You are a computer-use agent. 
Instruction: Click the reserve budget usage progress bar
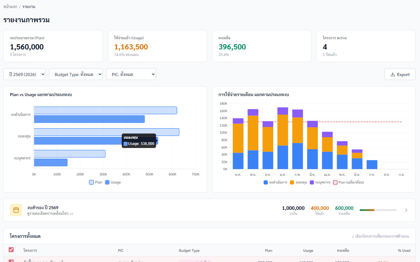[378, 210]
